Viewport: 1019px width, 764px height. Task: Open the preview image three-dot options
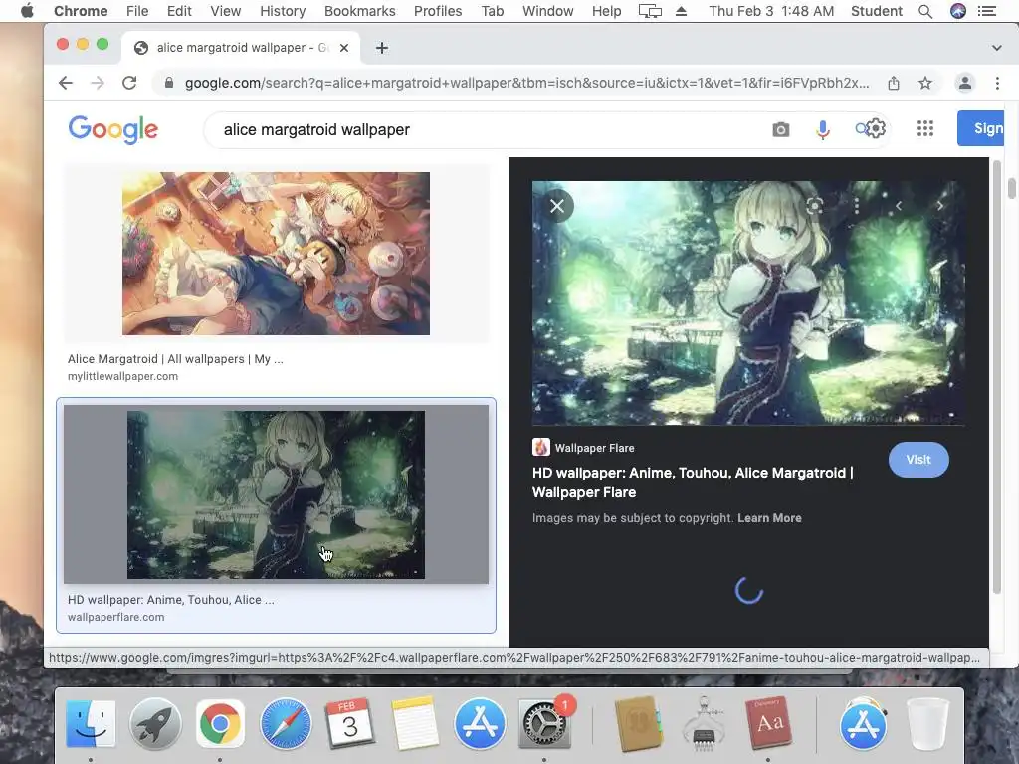[x=857, y=206]
